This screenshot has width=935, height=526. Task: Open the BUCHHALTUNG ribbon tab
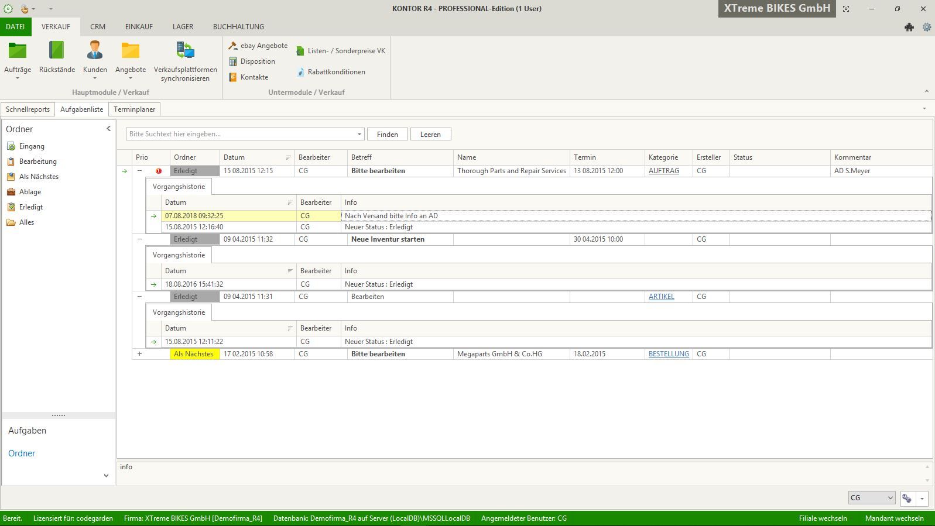(238, 27)
